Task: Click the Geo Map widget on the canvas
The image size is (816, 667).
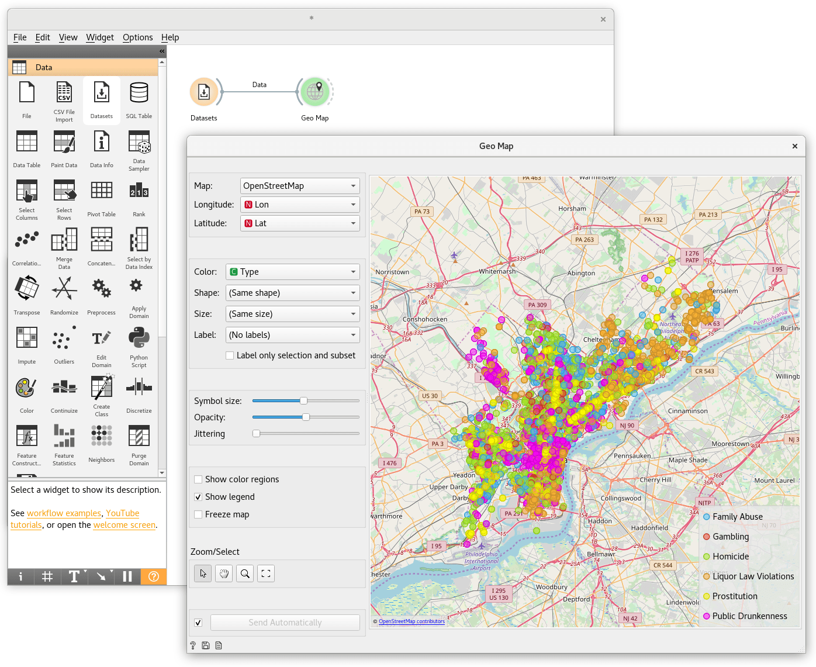Action: tap(315, 92)
